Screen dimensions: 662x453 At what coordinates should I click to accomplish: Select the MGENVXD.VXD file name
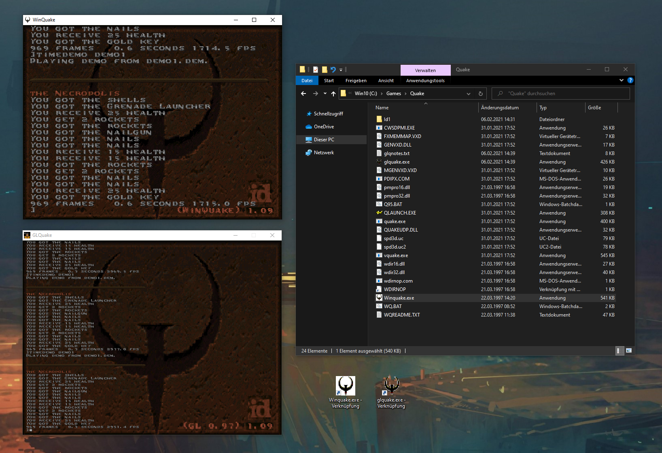pyautogui.click(x=400, y=170)
